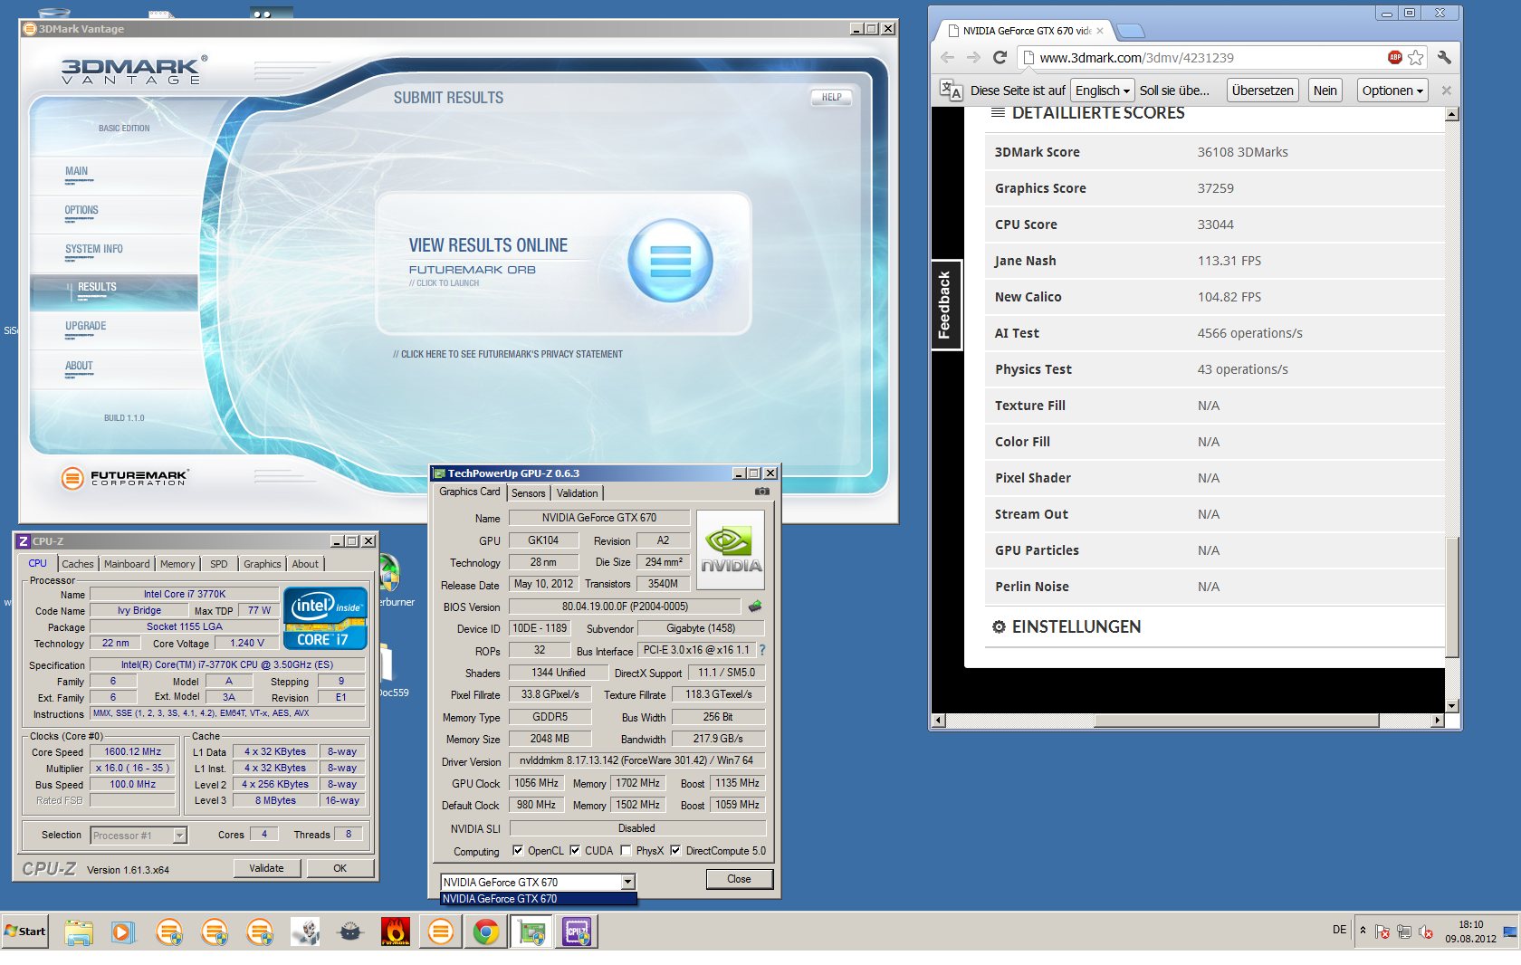Toggle the OpenCL checkbox

(x=518, y=851)
